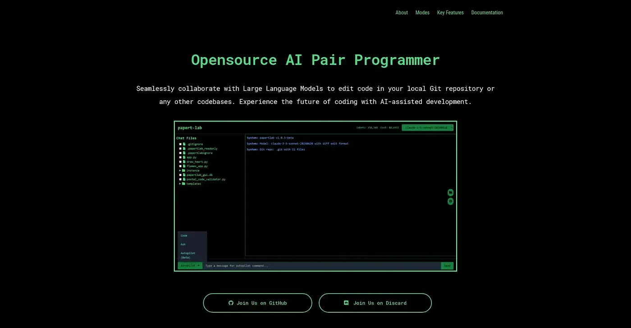Click the file icon beside .papertlabignore

pyautogui.click(x=184, y=153)
